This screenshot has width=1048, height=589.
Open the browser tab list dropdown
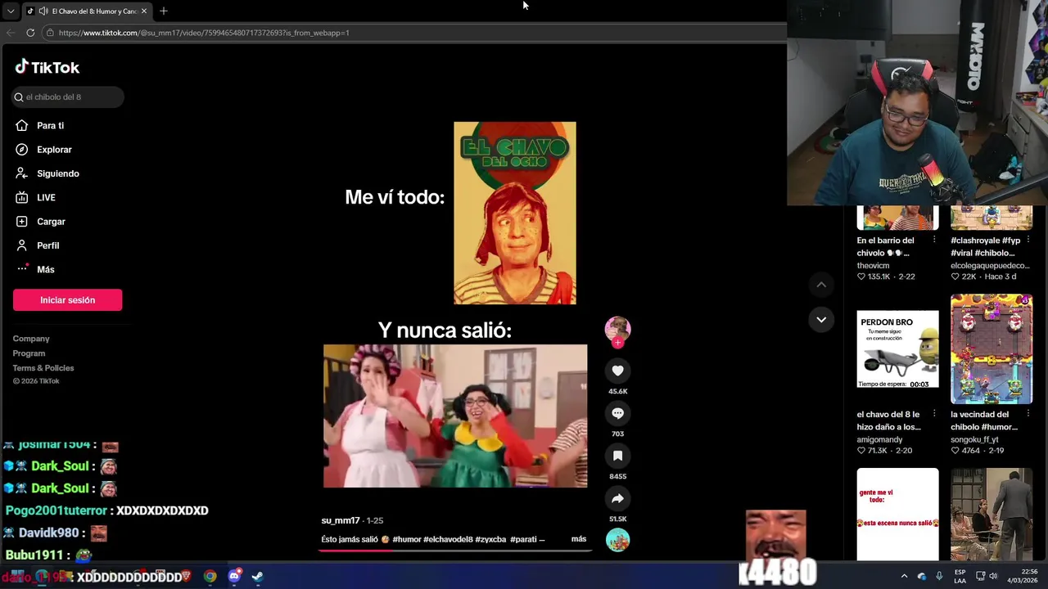(x=10, y=11)
